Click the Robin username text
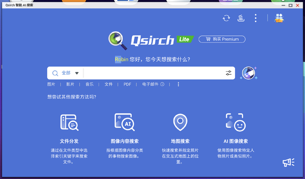 click(122, 60)
